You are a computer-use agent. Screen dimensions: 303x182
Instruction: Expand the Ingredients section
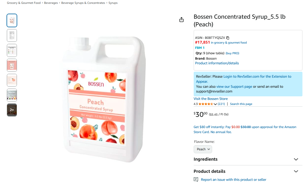(x=296, y=159)
